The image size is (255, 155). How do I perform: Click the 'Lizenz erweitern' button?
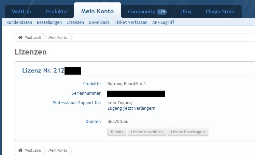point(147,132)
